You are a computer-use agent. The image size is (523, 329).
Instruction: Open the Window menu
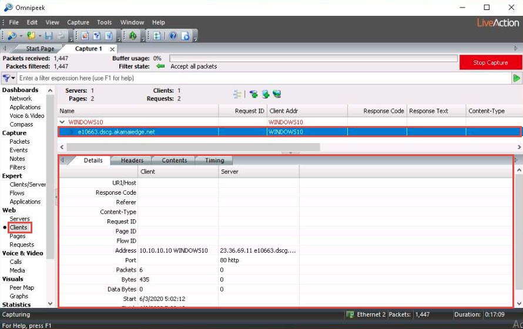pyautogui.click(x=132, y=22)
